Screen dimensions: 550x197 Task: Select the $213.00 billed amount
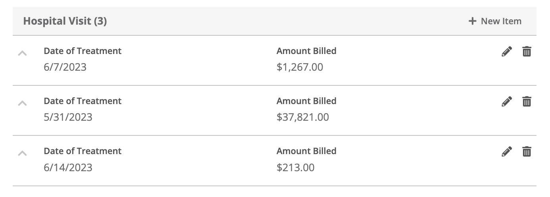tap(296, 167)
